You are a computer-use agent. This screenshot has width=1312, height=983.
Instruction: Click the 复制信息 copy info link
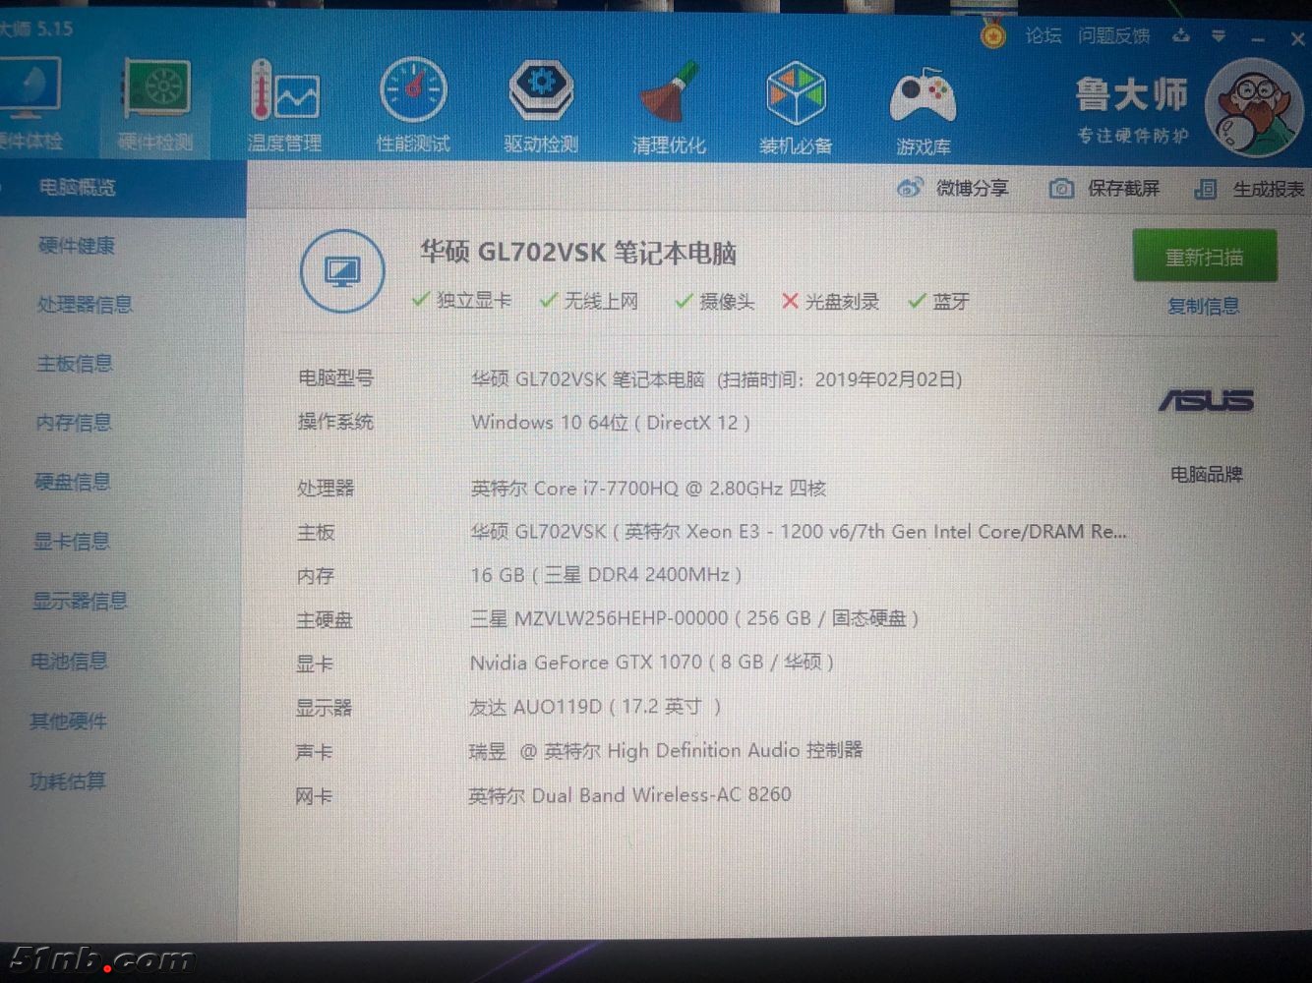[1203, 307]
